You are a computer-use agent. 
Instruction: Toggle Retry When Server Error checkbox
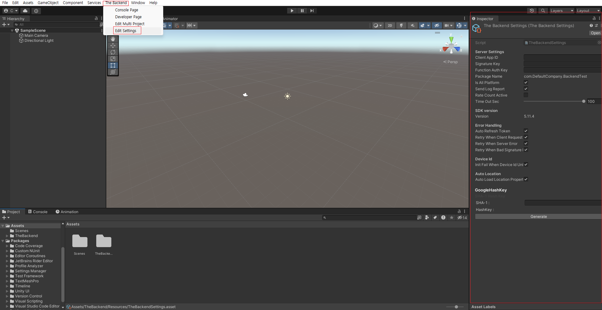click(x=526, y=143)
